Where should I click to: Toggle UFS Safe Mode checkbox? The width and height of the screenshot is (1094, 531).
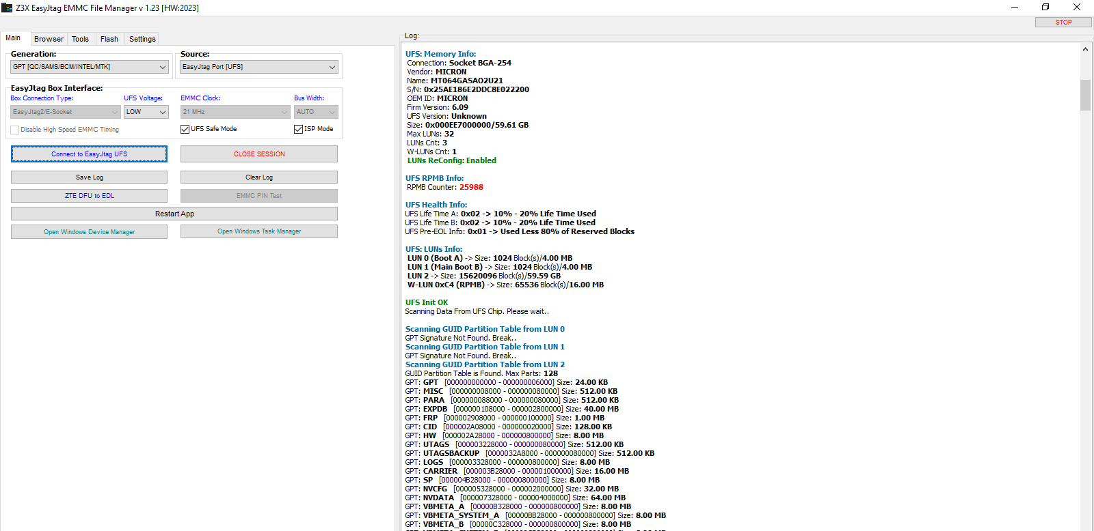[x=185, y=129]
